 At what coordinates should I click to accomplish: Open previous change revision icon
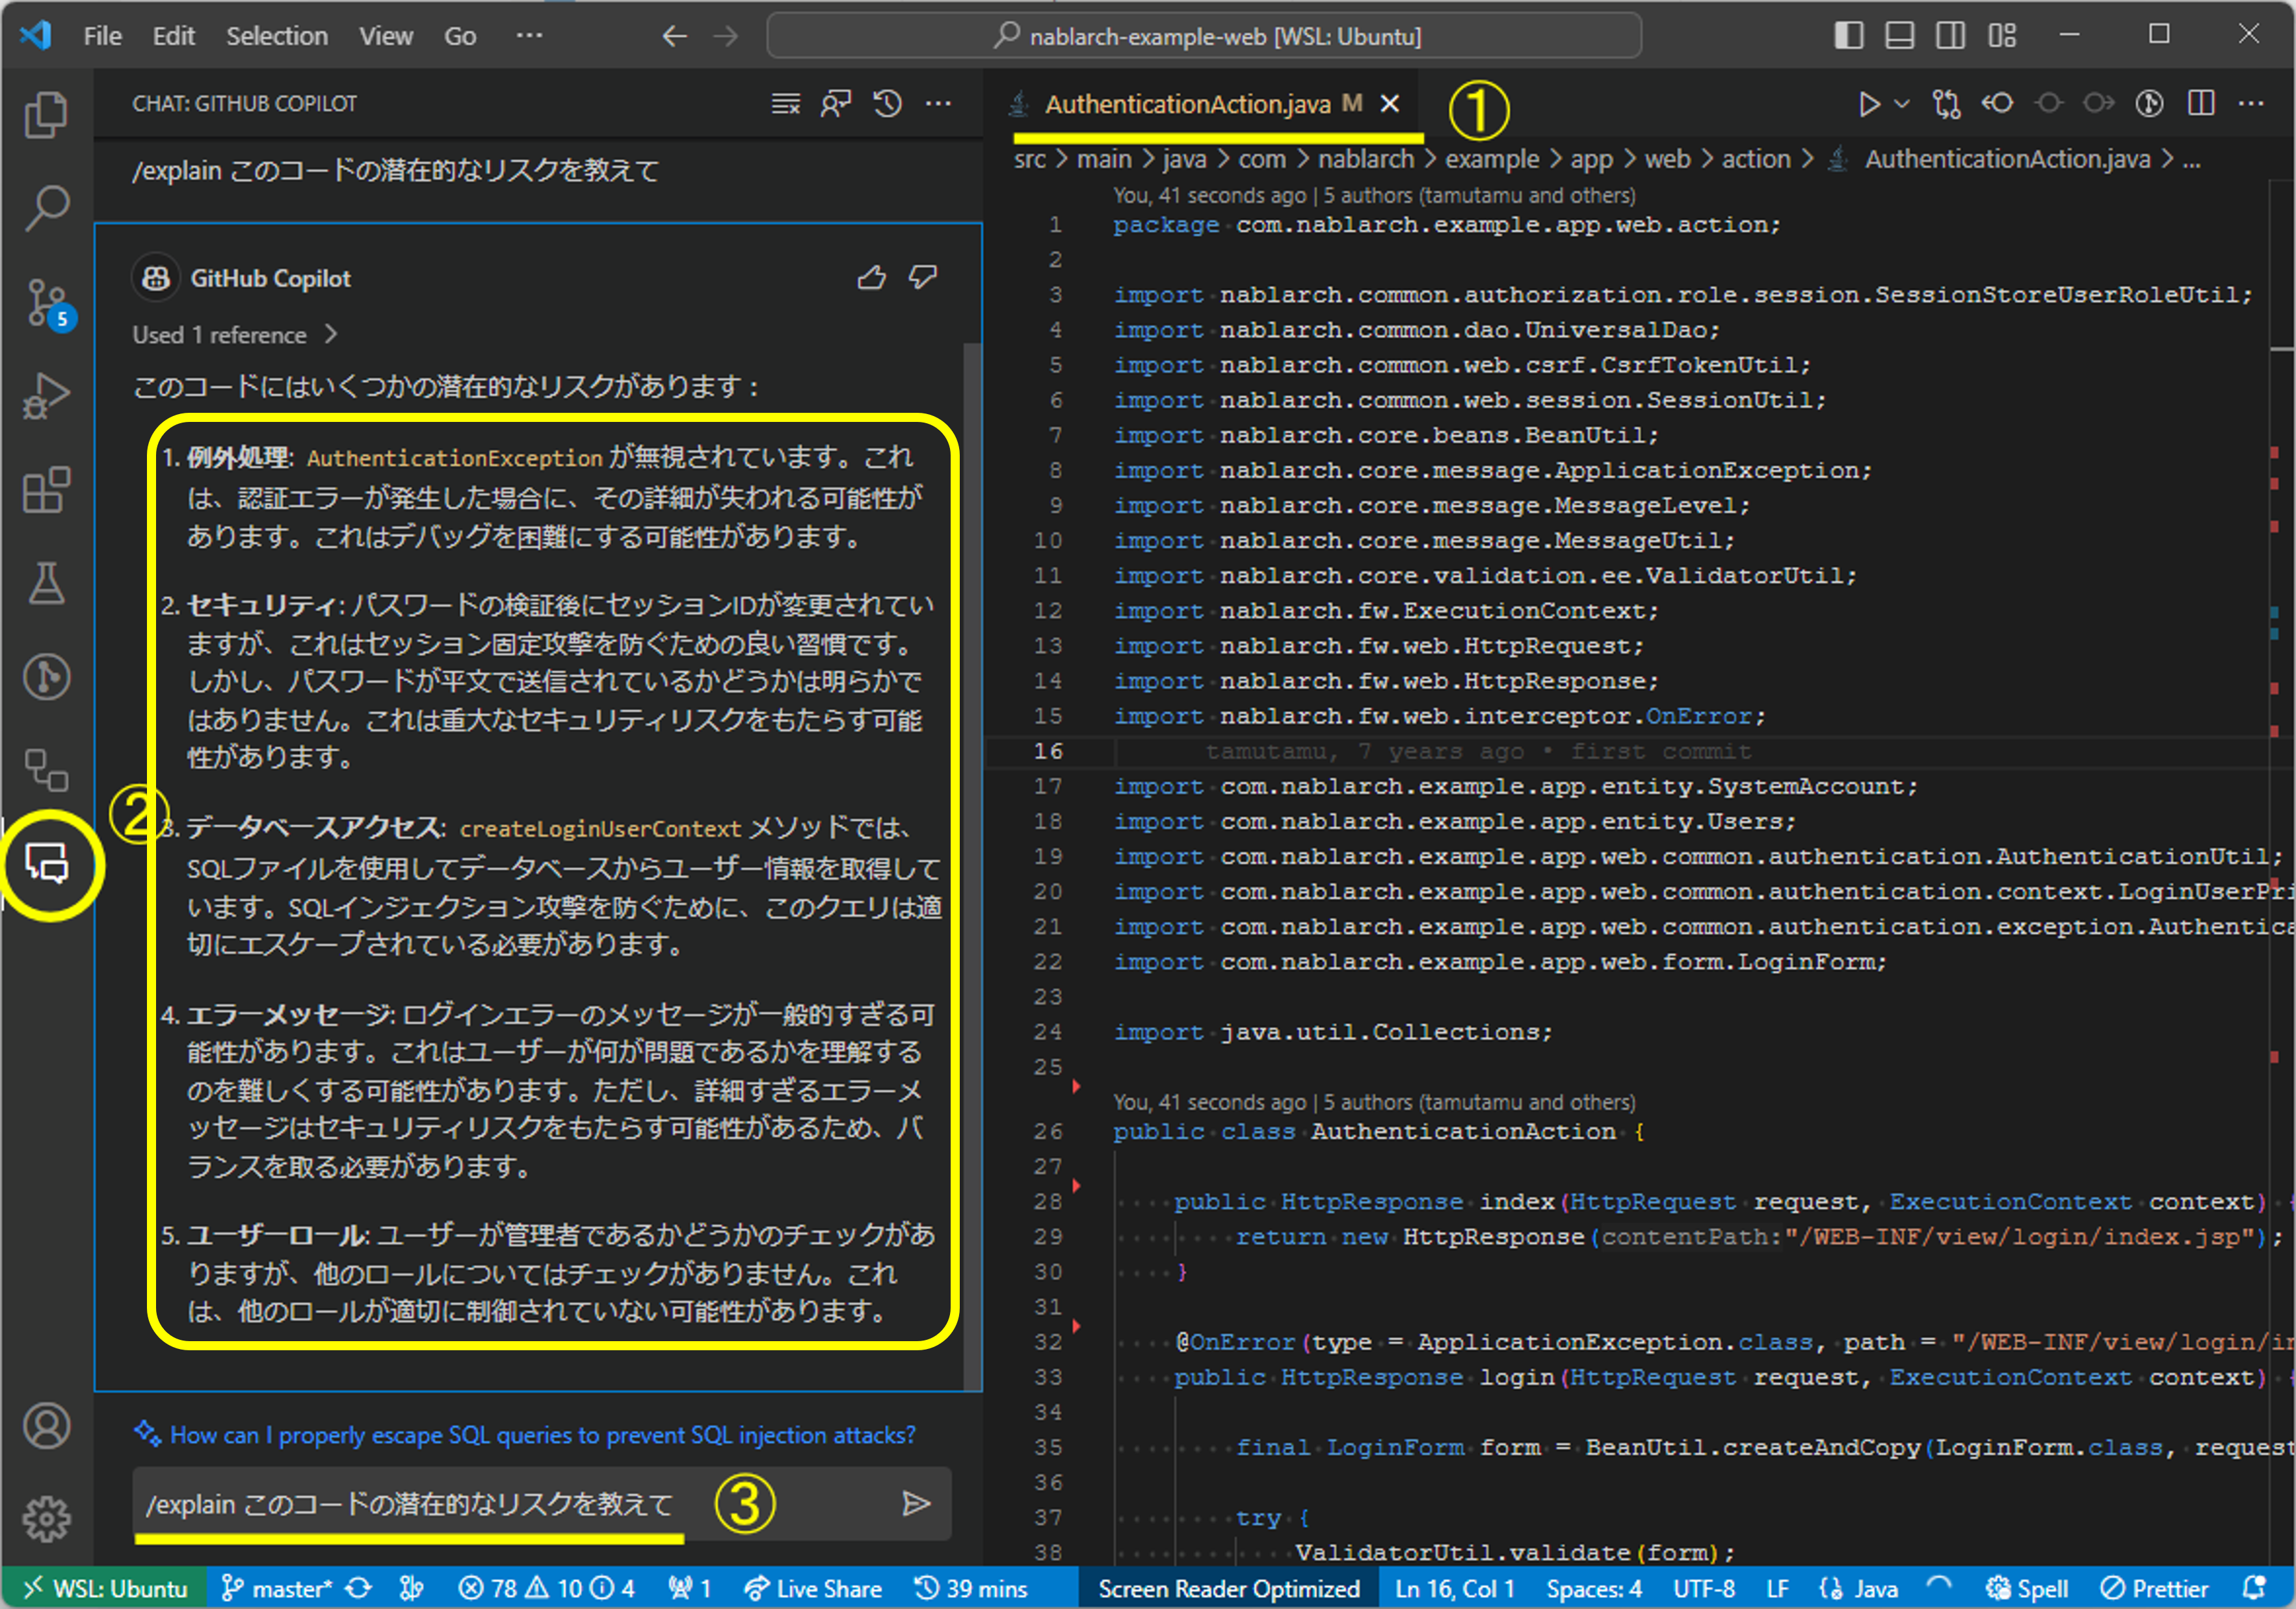click(1997, 104)
